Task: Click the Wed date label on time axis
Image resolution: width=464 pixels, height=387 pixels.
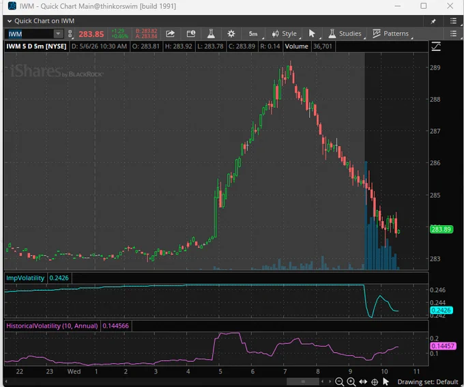Action: (74, 371)
